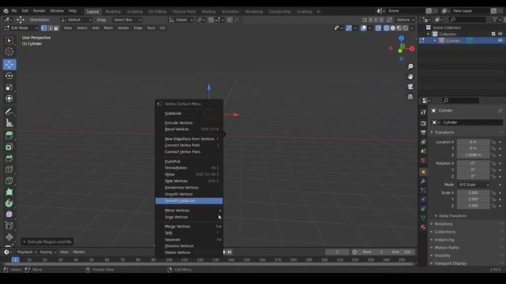Select the Loop Cut tool
This screenshot has width=506, height=284.
[9, 170]
